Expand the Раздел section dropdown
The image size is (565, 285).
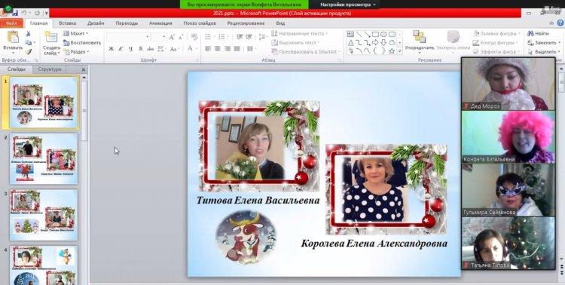pyautogui.click(x=75, y=51)
